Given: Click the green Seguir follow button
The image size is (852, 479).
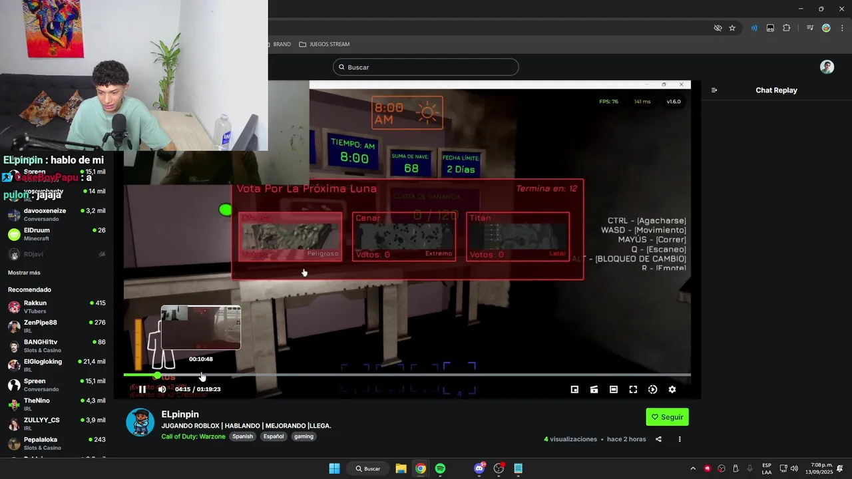Looking at the screenshot, I should (x=667, y=417).
